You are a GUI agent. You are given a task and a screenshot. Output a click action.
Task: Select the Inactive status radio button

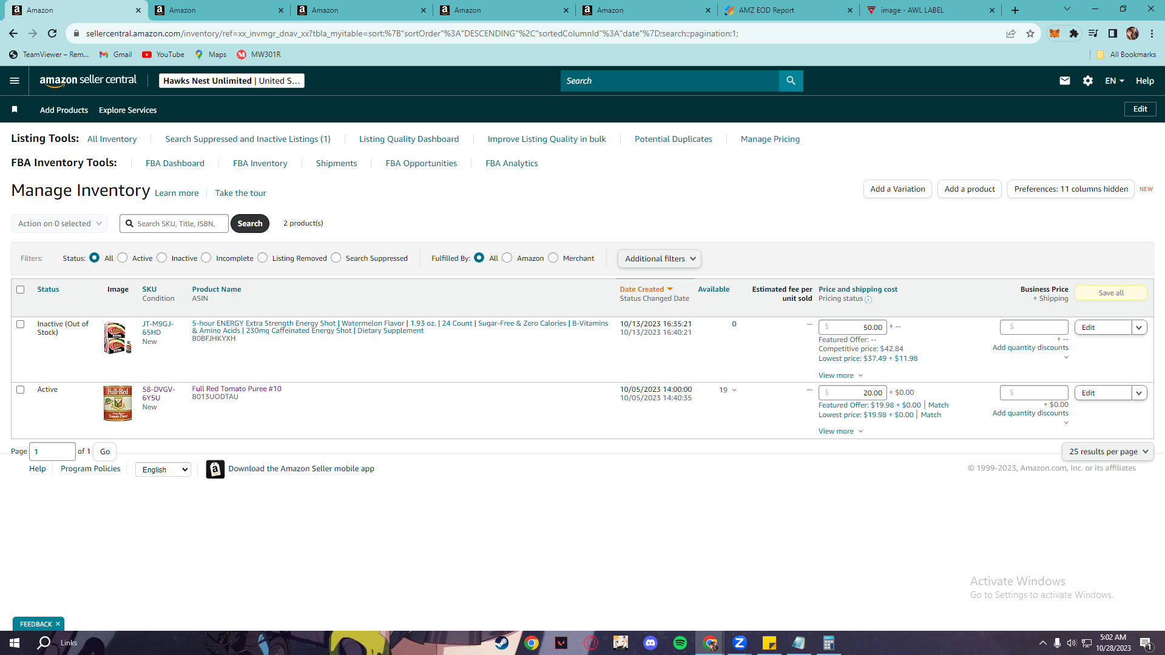[x=161, y=258]
